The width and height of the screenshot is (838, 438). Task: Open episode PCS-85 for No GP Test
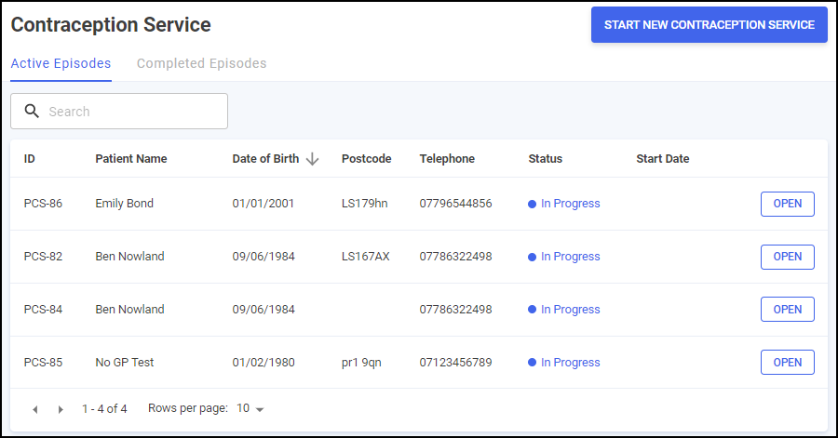787,363
